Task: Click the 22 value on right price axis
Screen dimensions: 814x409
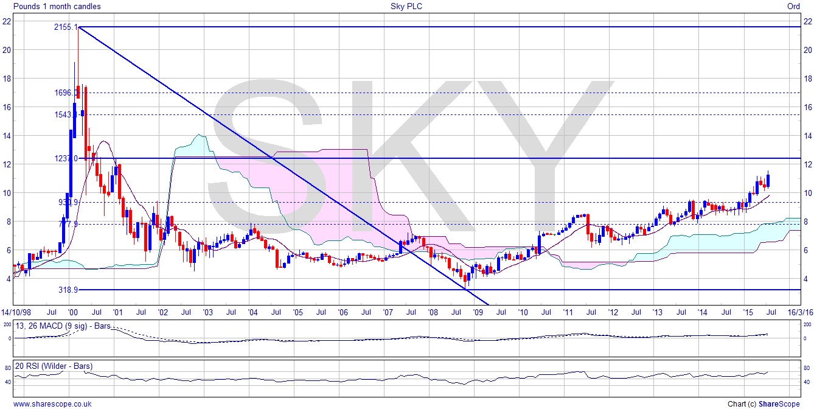Action: pyautogui.click(x=807, y=21)
